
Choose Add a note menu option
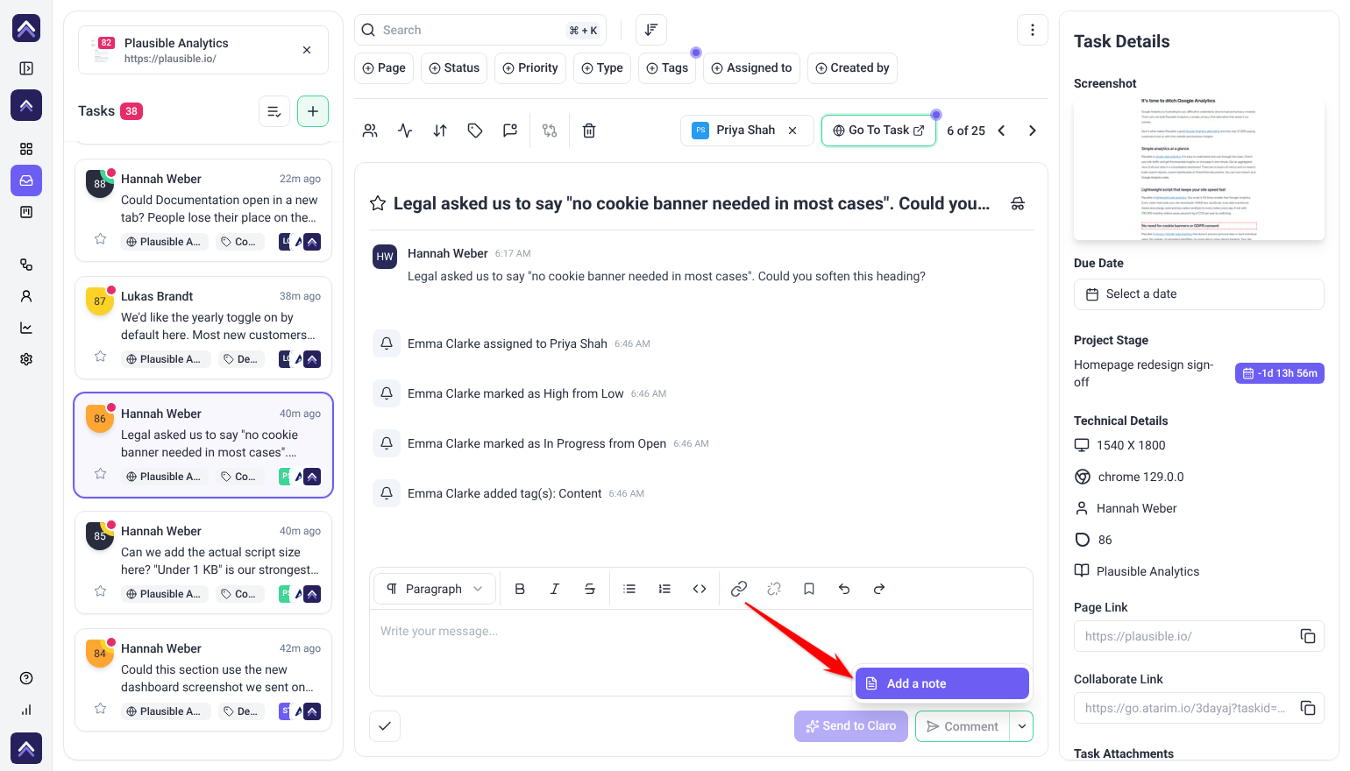click(942, 683)
